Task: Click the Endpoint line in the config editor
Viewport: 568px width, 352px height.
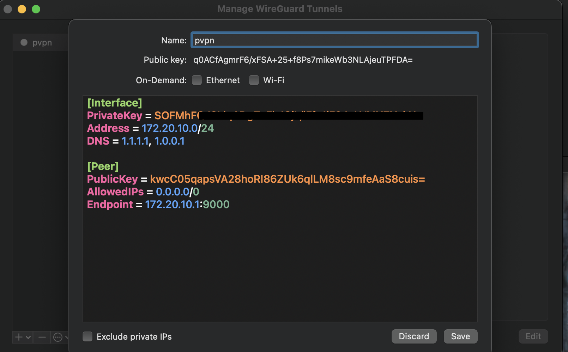Action: click(x=158, y=204)
